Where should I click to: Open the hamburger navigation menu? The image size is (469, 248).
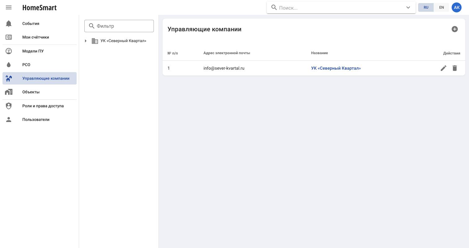(x=9, y=7)
